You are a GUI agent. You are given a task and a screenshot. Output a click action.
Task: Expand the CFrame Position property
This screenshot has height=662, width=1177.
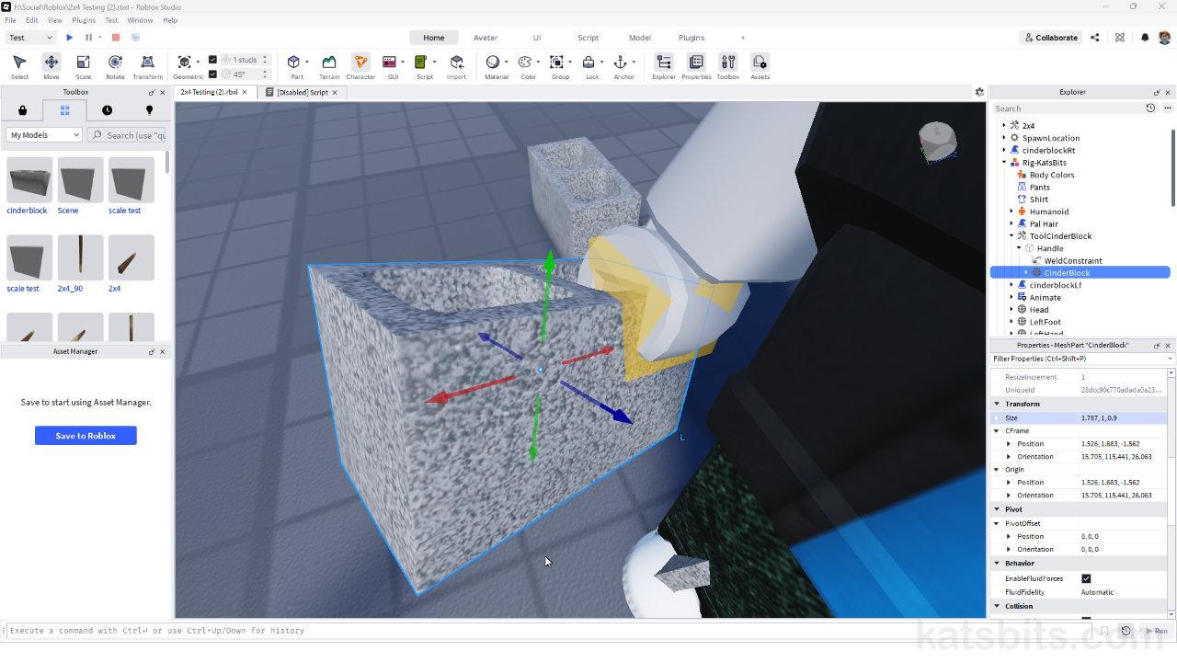[x=1010, y=444]
